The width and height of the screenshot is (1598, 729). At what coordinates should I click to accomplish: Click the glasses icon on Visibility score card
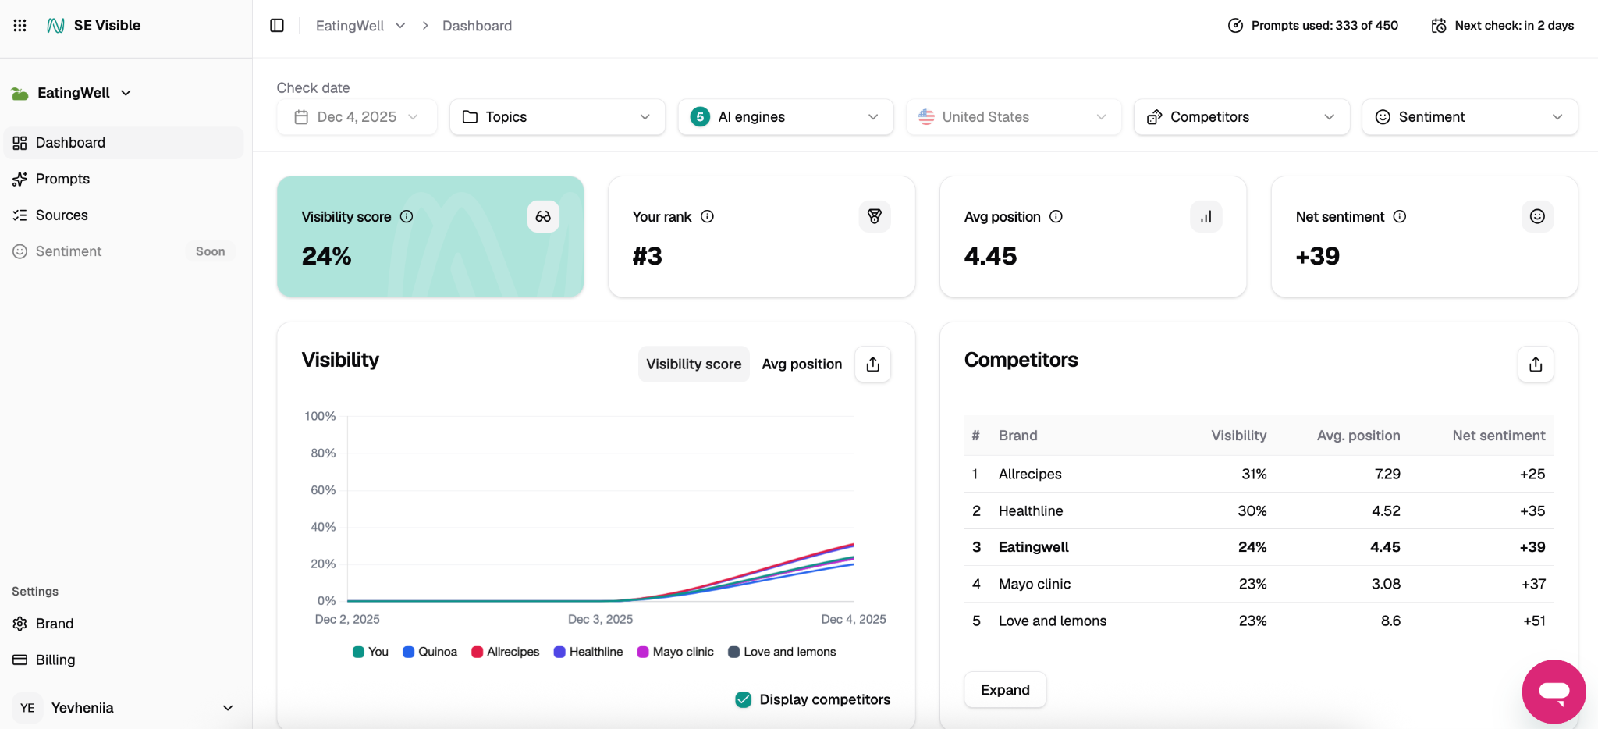pyautogui.click(x=543, y=216)
